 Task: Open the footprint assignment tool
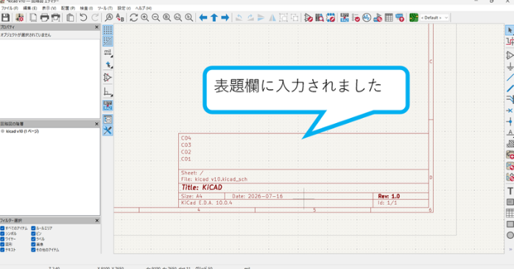tap(378, 18)
